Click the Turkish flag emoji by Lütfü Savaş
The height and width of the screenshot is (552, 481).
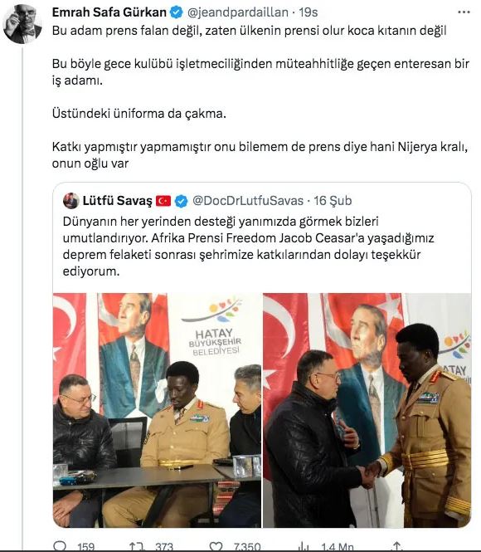[x=163, y=201]
